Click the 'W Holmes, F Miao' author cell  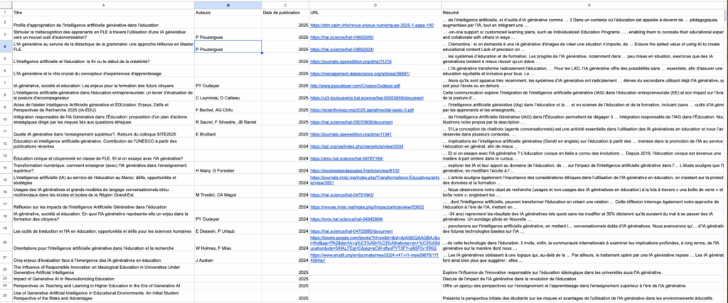[227, 248]
